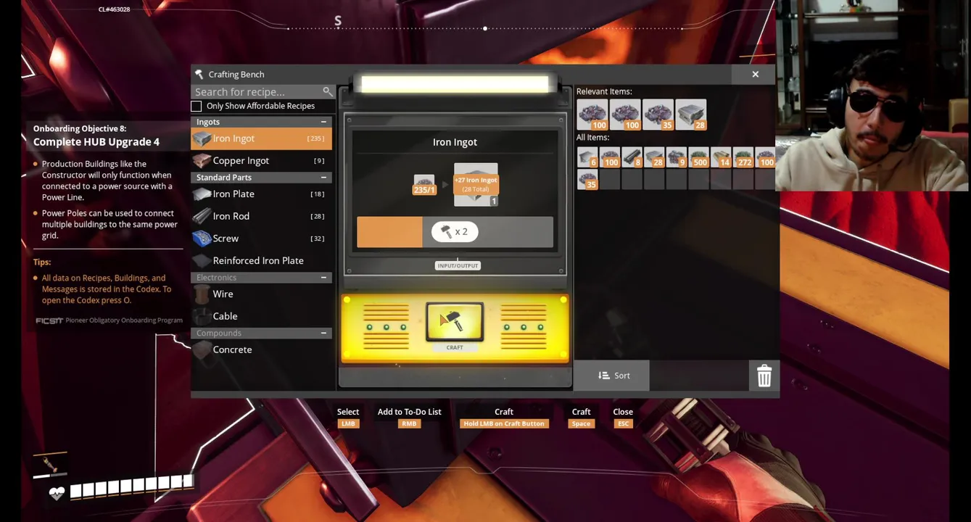Collapse the Electronics category
Viewport: 971px width, 522px height.
(323, 278)
